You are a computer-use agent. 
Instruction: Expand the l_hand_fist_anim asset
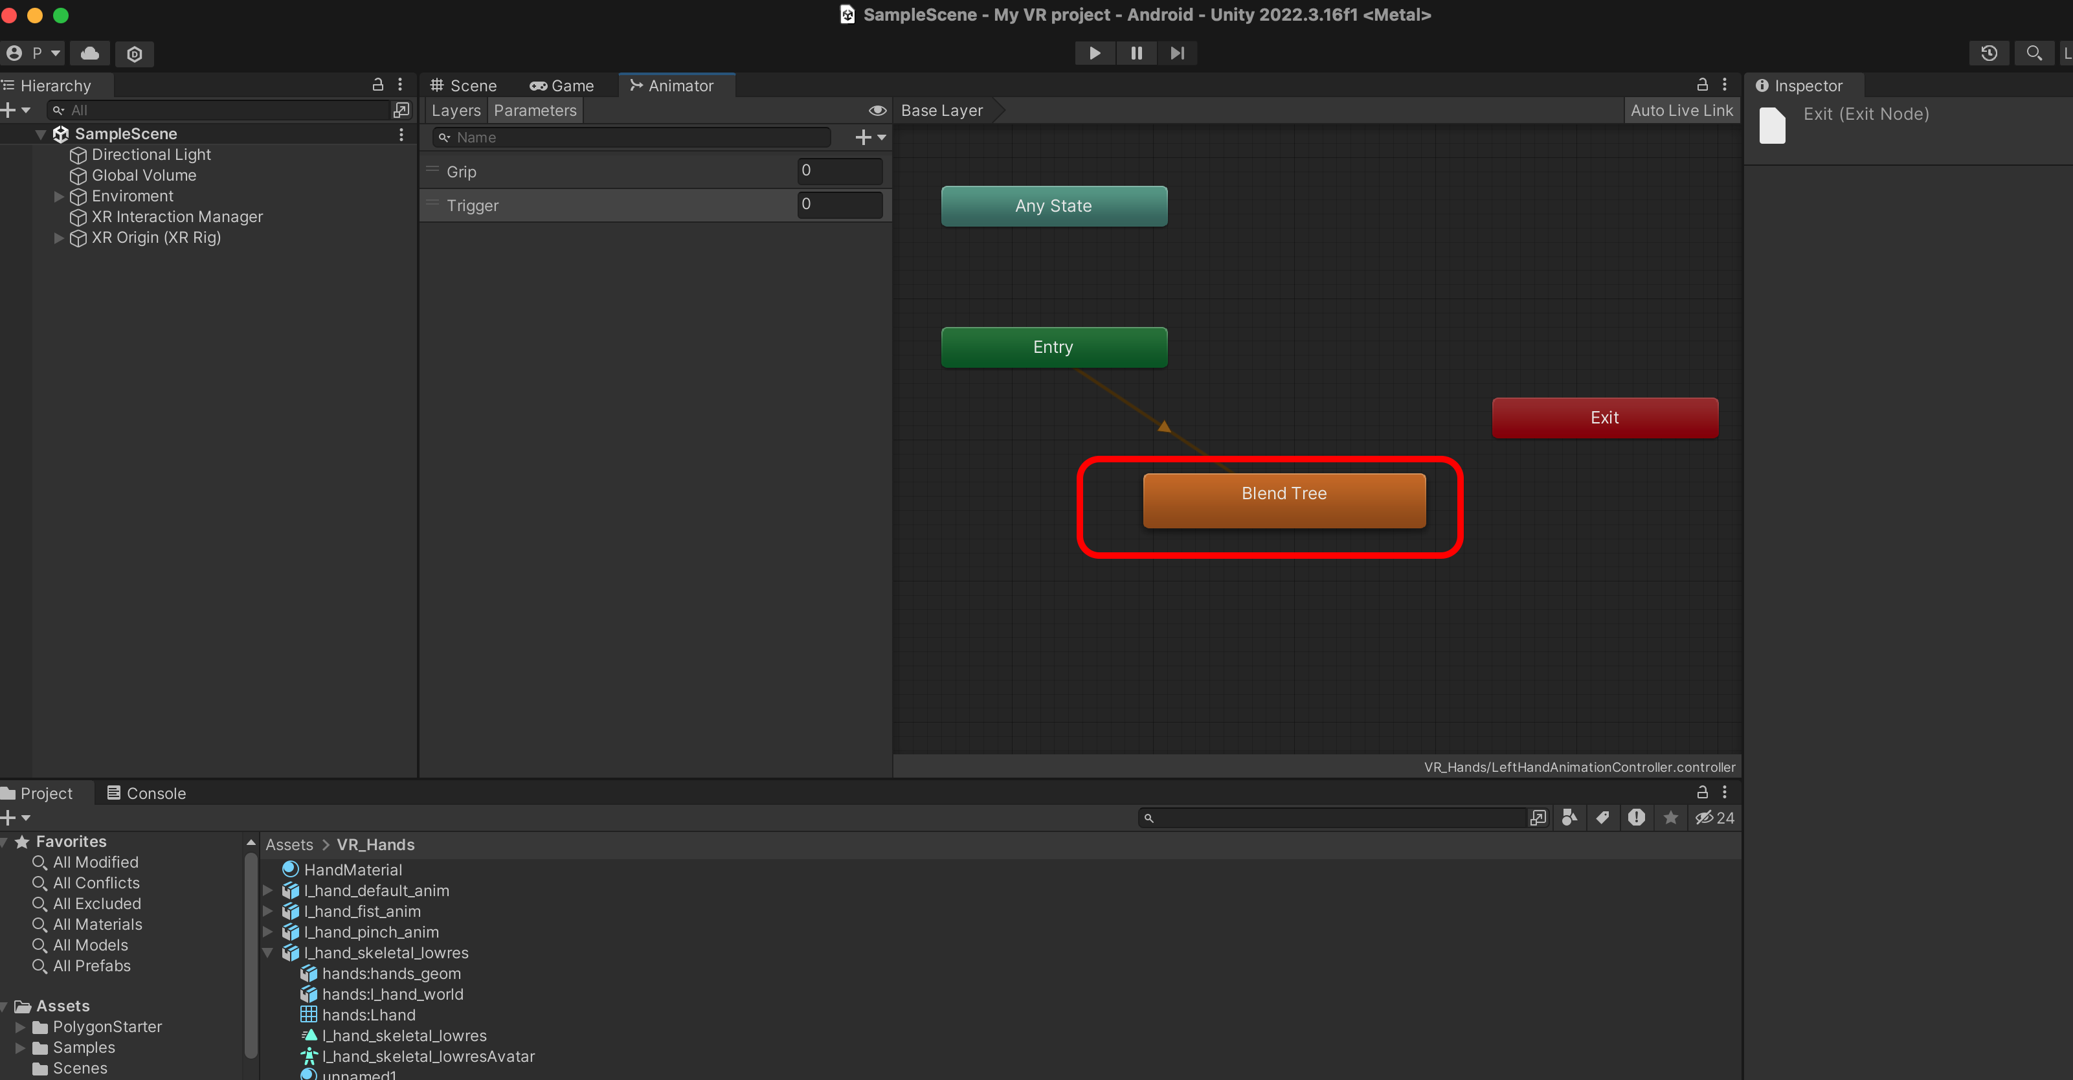tap(269, 911)
